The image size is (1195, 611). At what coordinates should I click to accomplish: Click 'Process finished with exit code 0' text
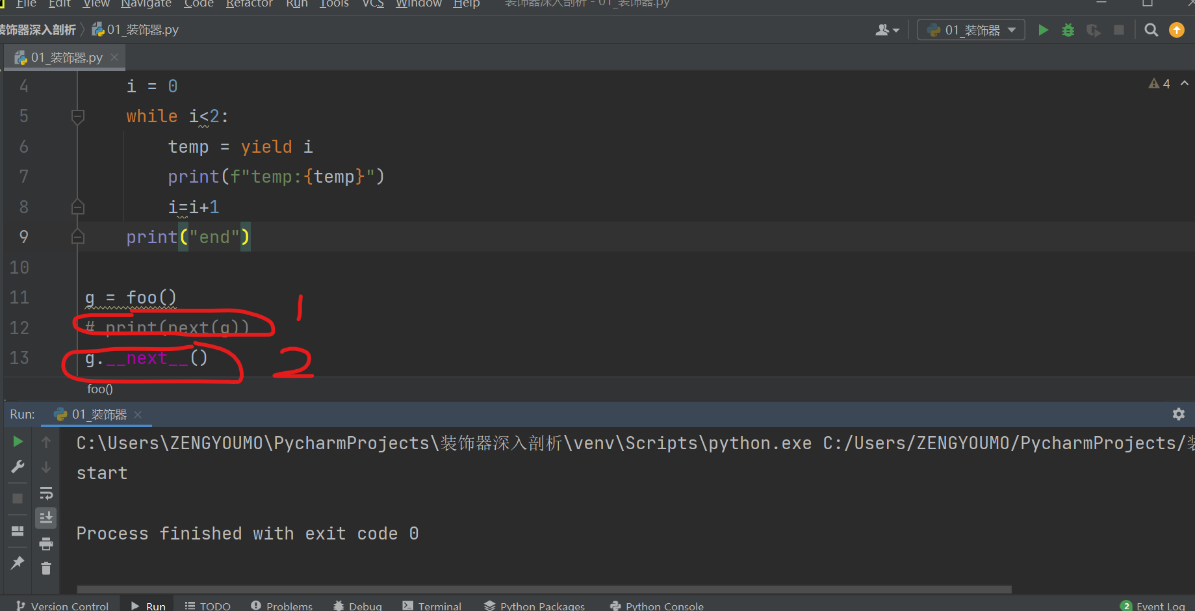pos(248,534)
